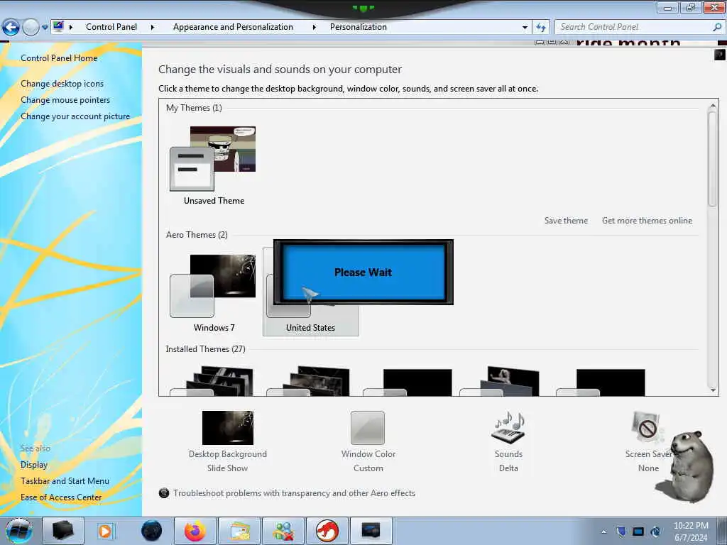Select Control Panel breadcrumb
727x545 pixels.
(x=111, y=27)
